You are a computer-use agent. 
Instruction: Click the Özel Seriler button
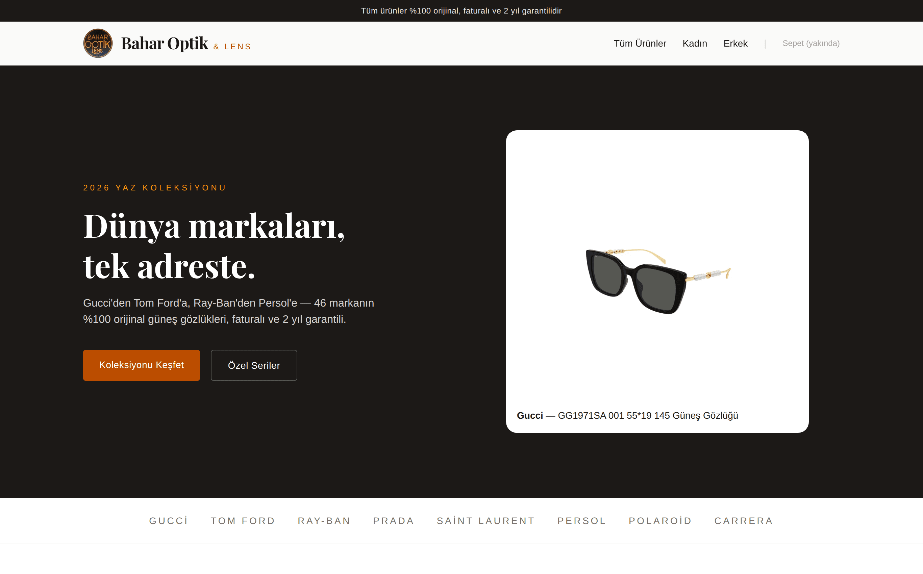click(x=254, y=365)
